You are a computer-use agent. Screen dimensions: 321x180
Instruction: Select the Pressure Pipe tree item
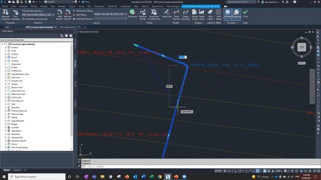pos(17,114)
